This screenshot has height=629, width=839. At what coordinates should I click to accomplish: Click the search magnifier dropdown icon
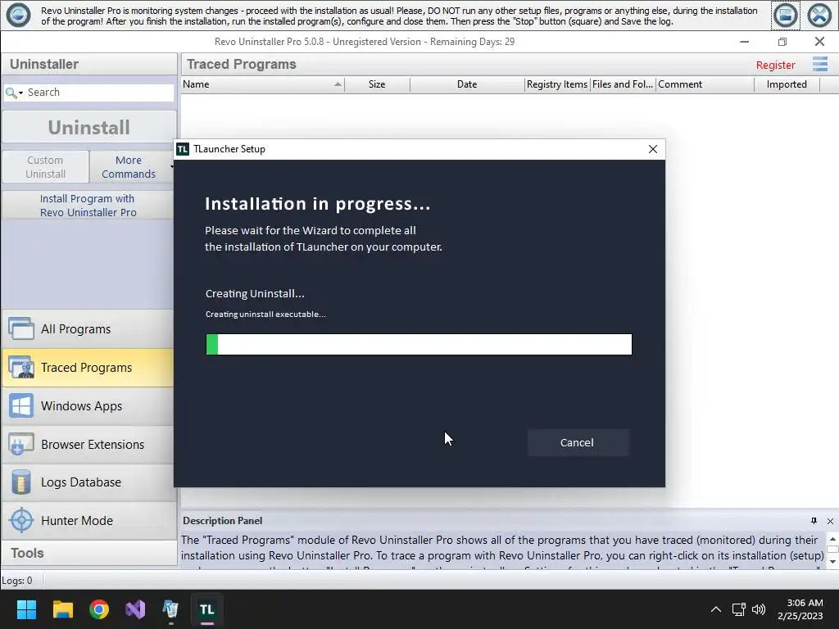tap(14, 93)
